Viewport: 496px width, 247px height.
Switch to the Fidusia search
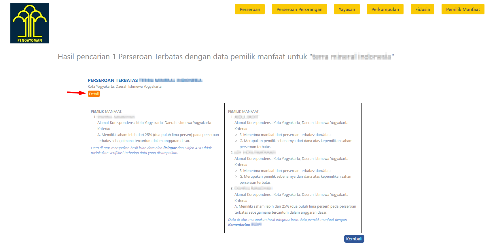(422, 9)
